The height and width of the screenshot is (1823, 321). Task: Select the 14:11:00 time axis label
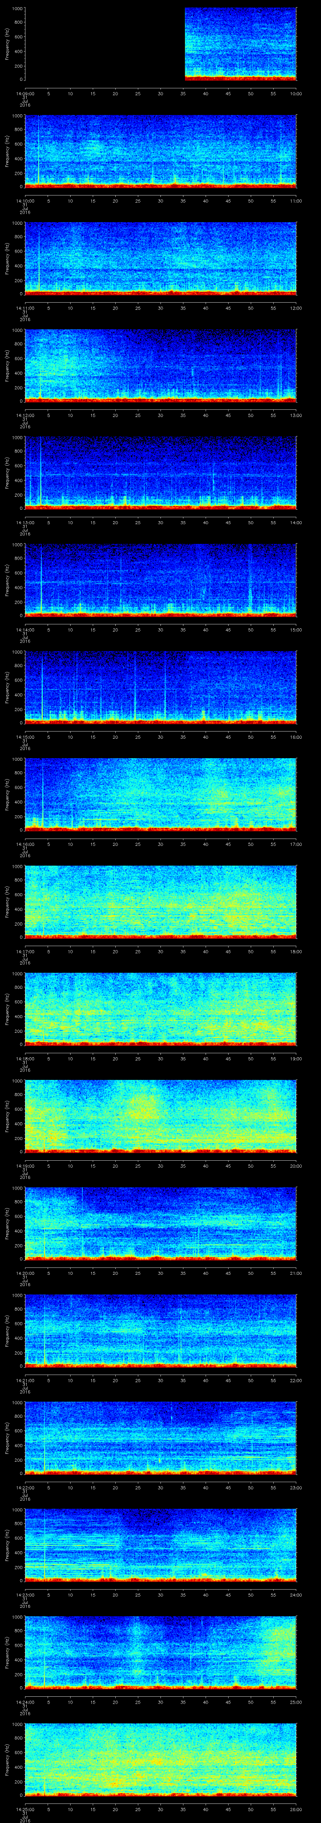(25, 308)
